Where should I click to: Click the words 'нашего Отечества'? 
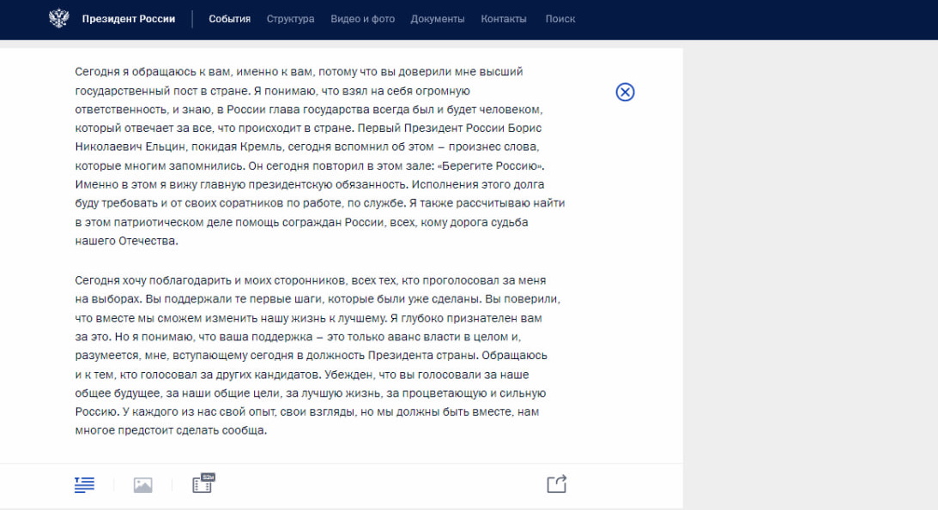pos(125,241)
